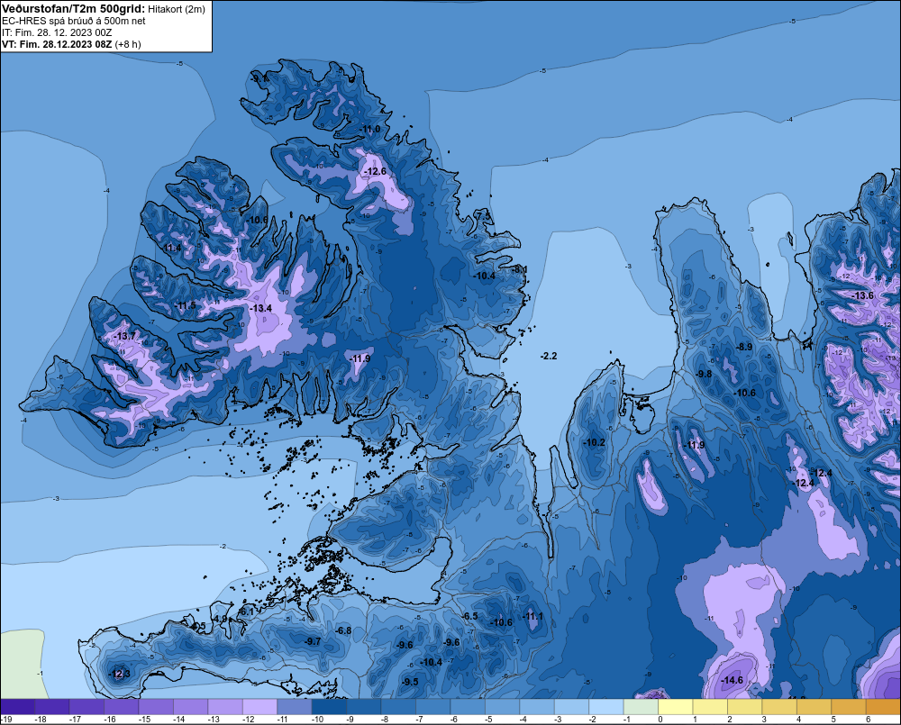901x725 pixels.
Task: Click the -13.7 temperature label
Action: click(124, 336)
